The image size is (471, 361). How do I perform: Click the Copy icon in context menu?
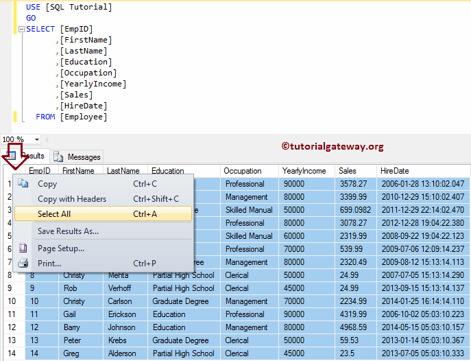23,183
